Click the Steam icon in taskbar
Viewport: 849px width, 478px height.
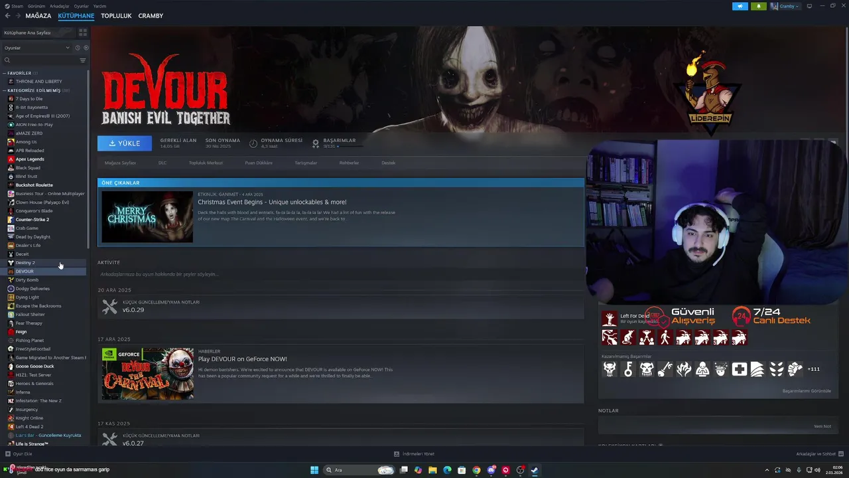coord(535,470)
